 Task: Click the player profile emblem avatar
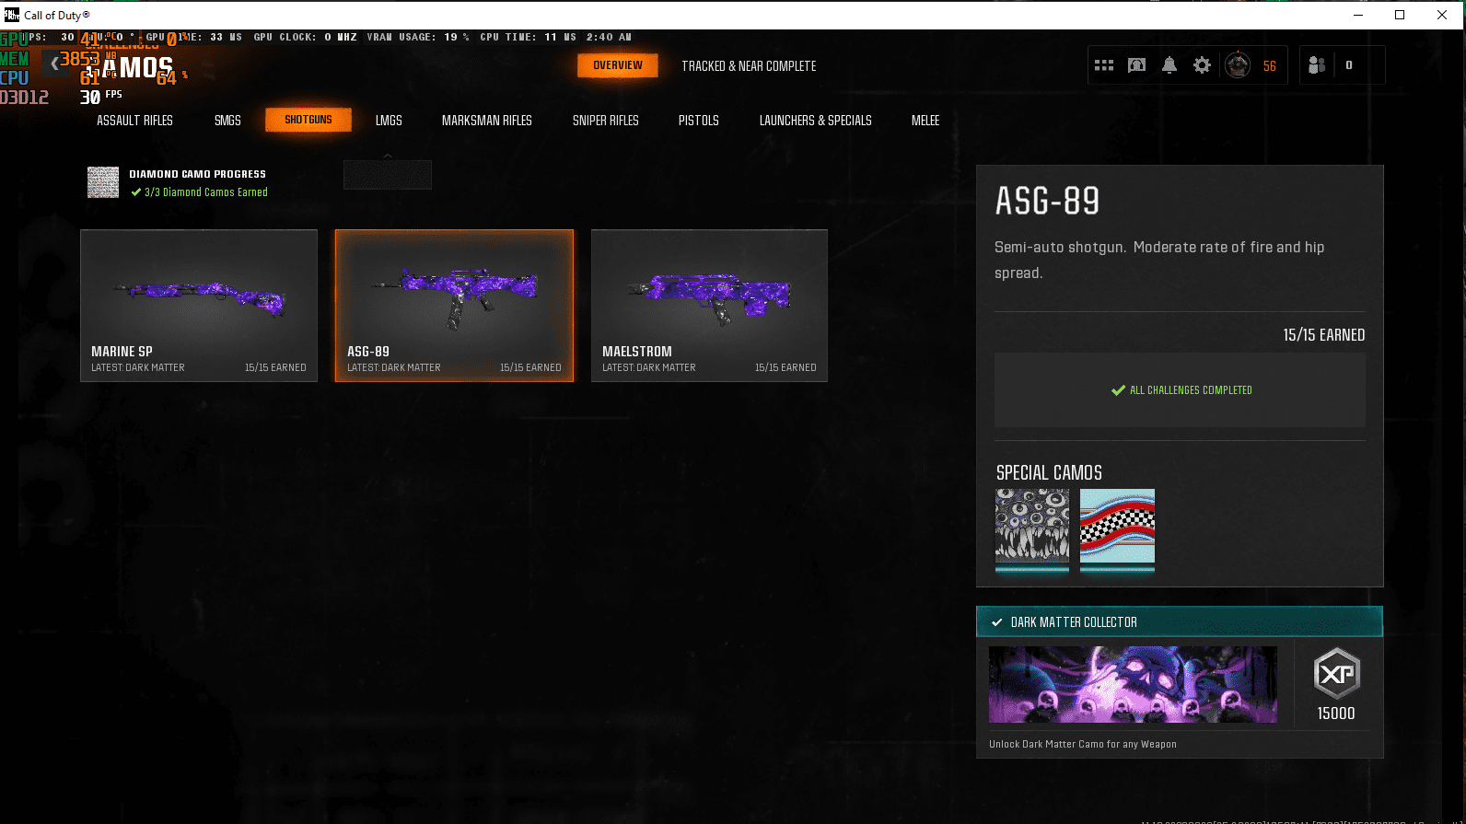pos(1238,65)
